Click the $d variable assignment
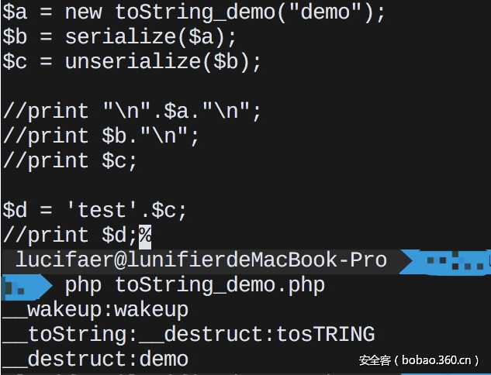 pyautogui.click(x=16, y=211)
